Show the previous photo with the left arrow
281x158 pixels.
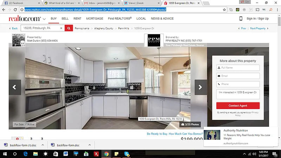click(x=15, y=87)
